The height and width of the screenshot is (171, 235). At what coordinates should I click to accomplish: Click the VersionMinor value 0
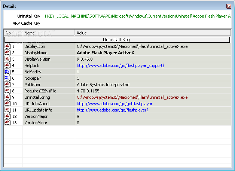point(78,123)
